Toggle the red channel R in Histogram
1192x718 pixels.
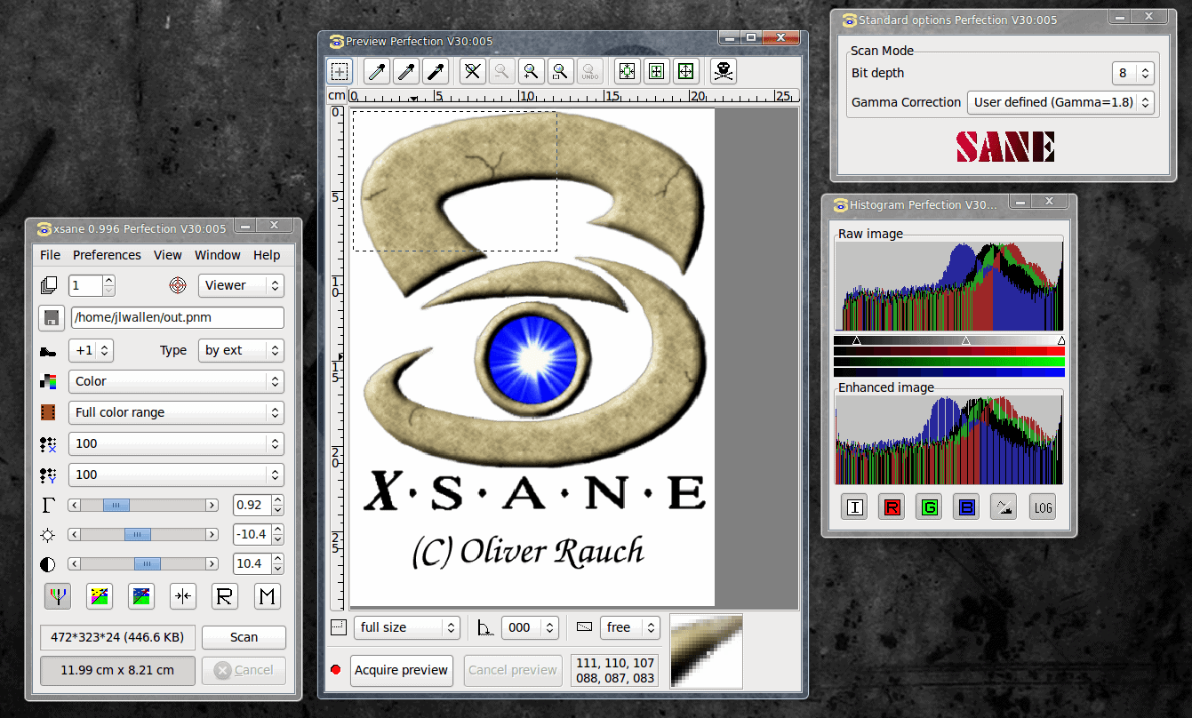[892, 507]
